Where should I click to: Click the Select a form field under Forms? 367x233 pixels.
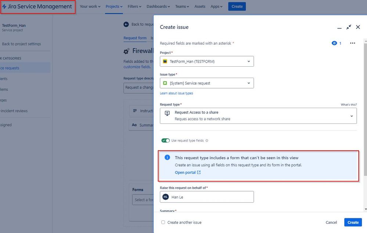click(143, 200)
